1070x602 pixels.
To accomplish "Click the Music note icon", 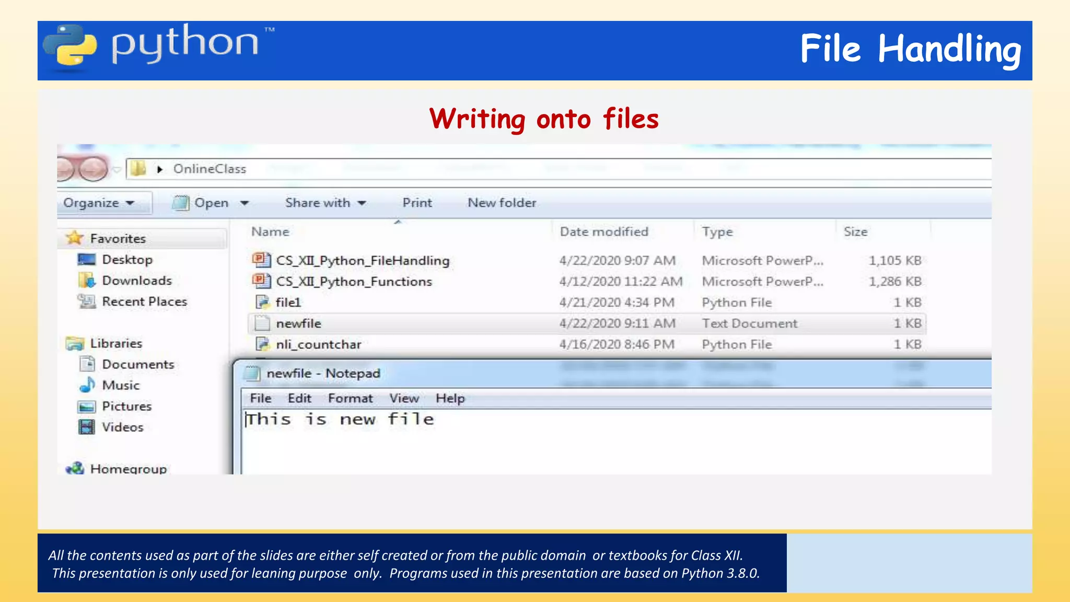I will (87, 385).
